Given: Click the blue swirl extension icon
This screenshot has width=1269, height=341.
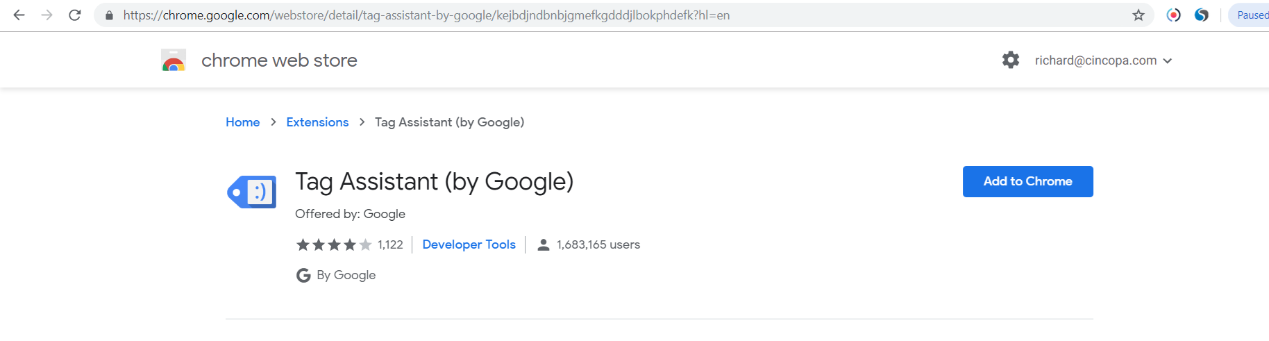Looking at the screenshot, I should [1202, 15].
